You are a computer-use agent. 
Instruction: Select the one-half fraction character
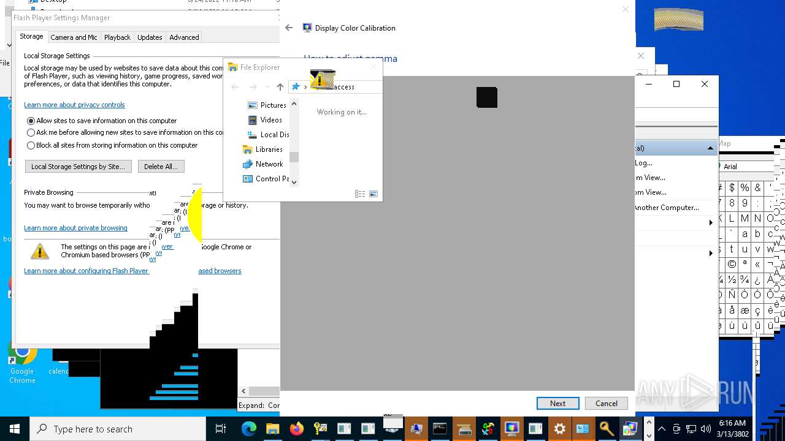[732, 280]
